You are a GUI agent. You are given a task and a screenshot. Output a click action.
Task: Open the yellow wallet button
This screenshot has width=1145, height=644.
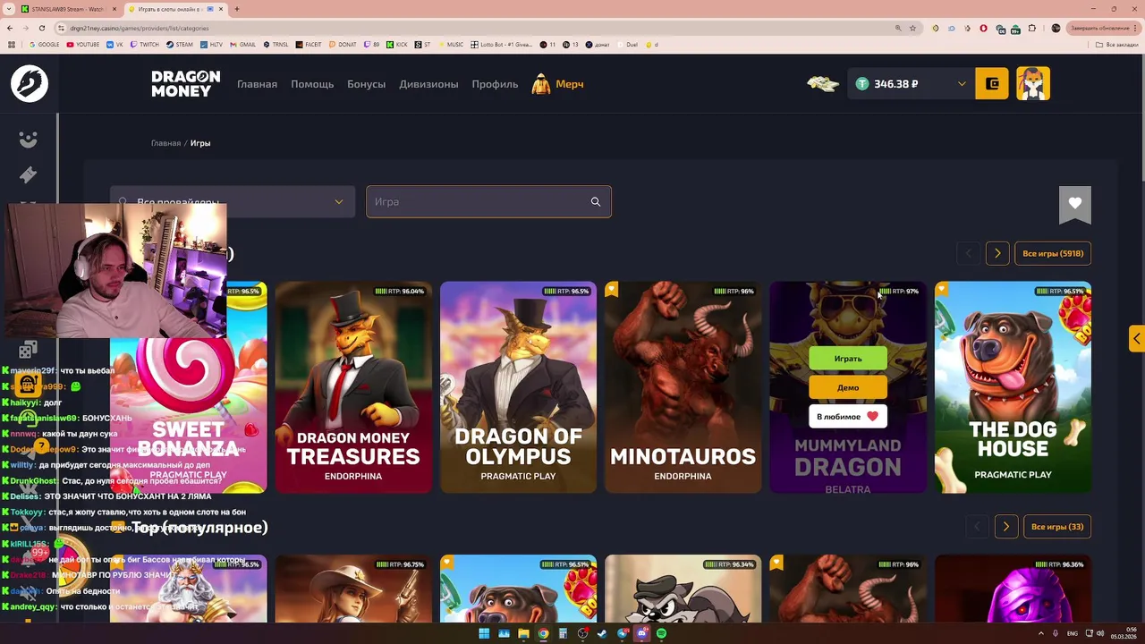pyautogui.click(x=992, y=83)
